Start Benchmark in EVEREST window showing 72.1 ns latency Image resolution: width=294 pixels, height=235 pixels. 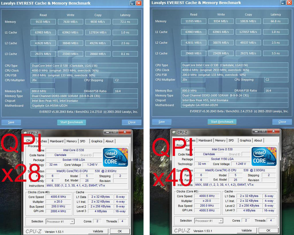[71, 122]
